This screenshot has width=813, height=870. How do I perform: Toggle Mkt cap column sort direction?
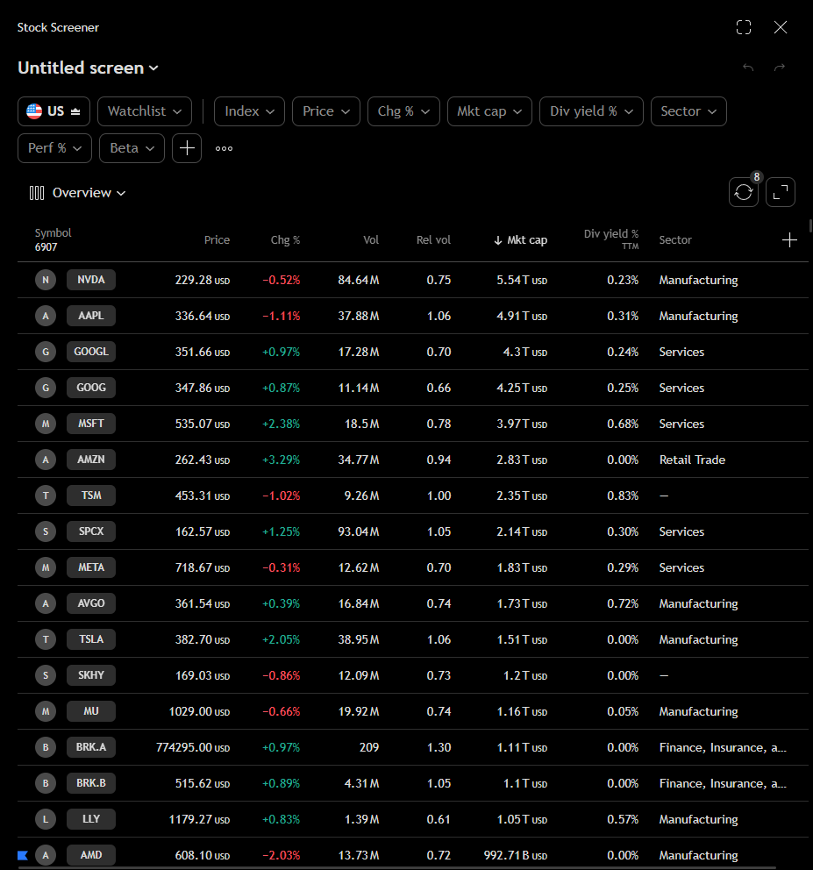[x=521, y=239]
